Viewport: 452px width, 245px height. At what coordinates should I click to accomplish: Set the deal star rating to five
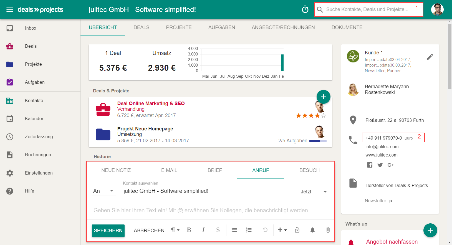324,116
